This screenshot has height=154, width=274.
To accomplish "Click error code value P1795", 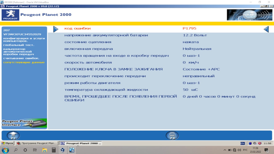I will tap(190, 28).
